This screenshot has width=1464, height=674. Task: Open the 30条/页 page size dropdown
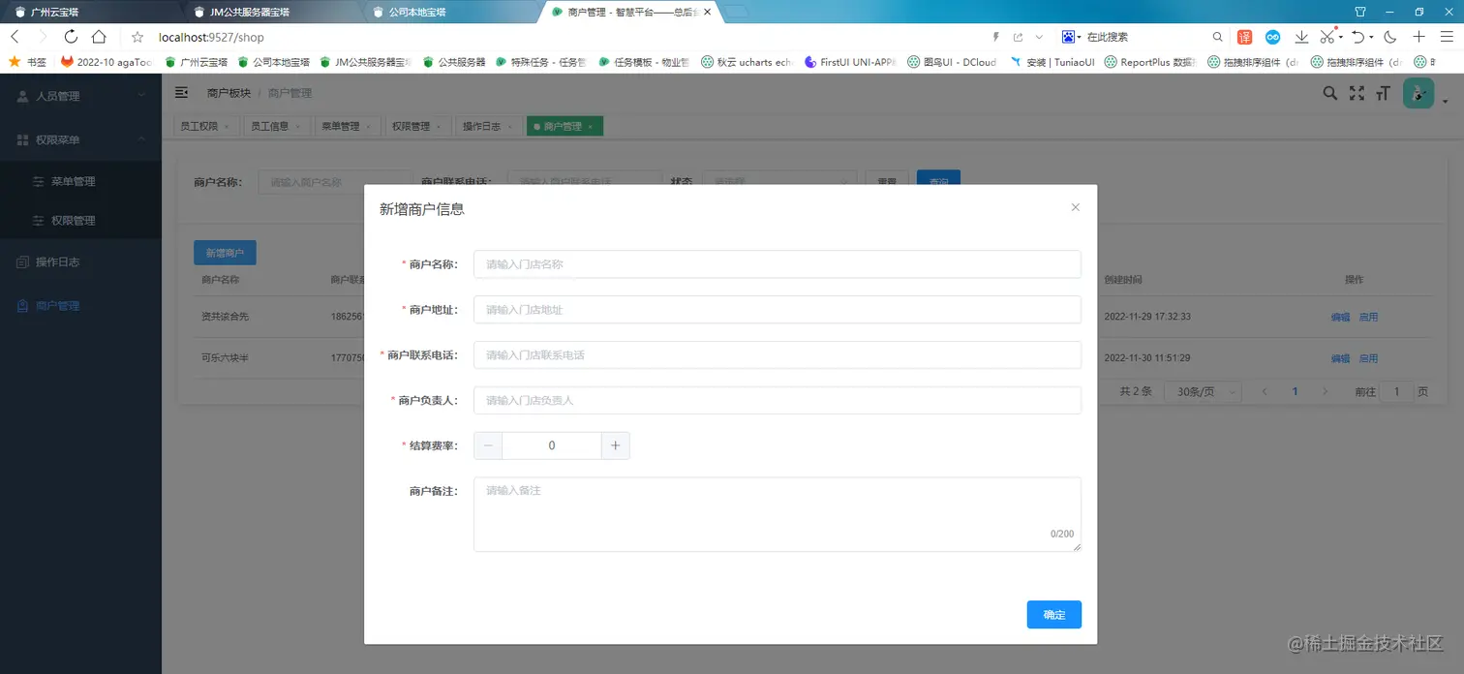1203,391
